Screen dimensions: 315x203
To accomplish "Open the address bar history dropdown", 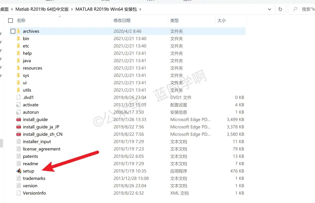I will (x=269, y=9).
